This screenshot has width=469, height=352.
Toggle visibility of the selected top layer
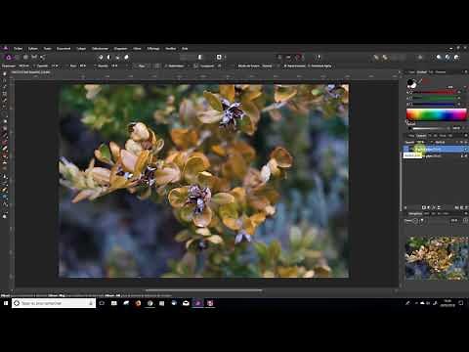click(x=465, y=149)
